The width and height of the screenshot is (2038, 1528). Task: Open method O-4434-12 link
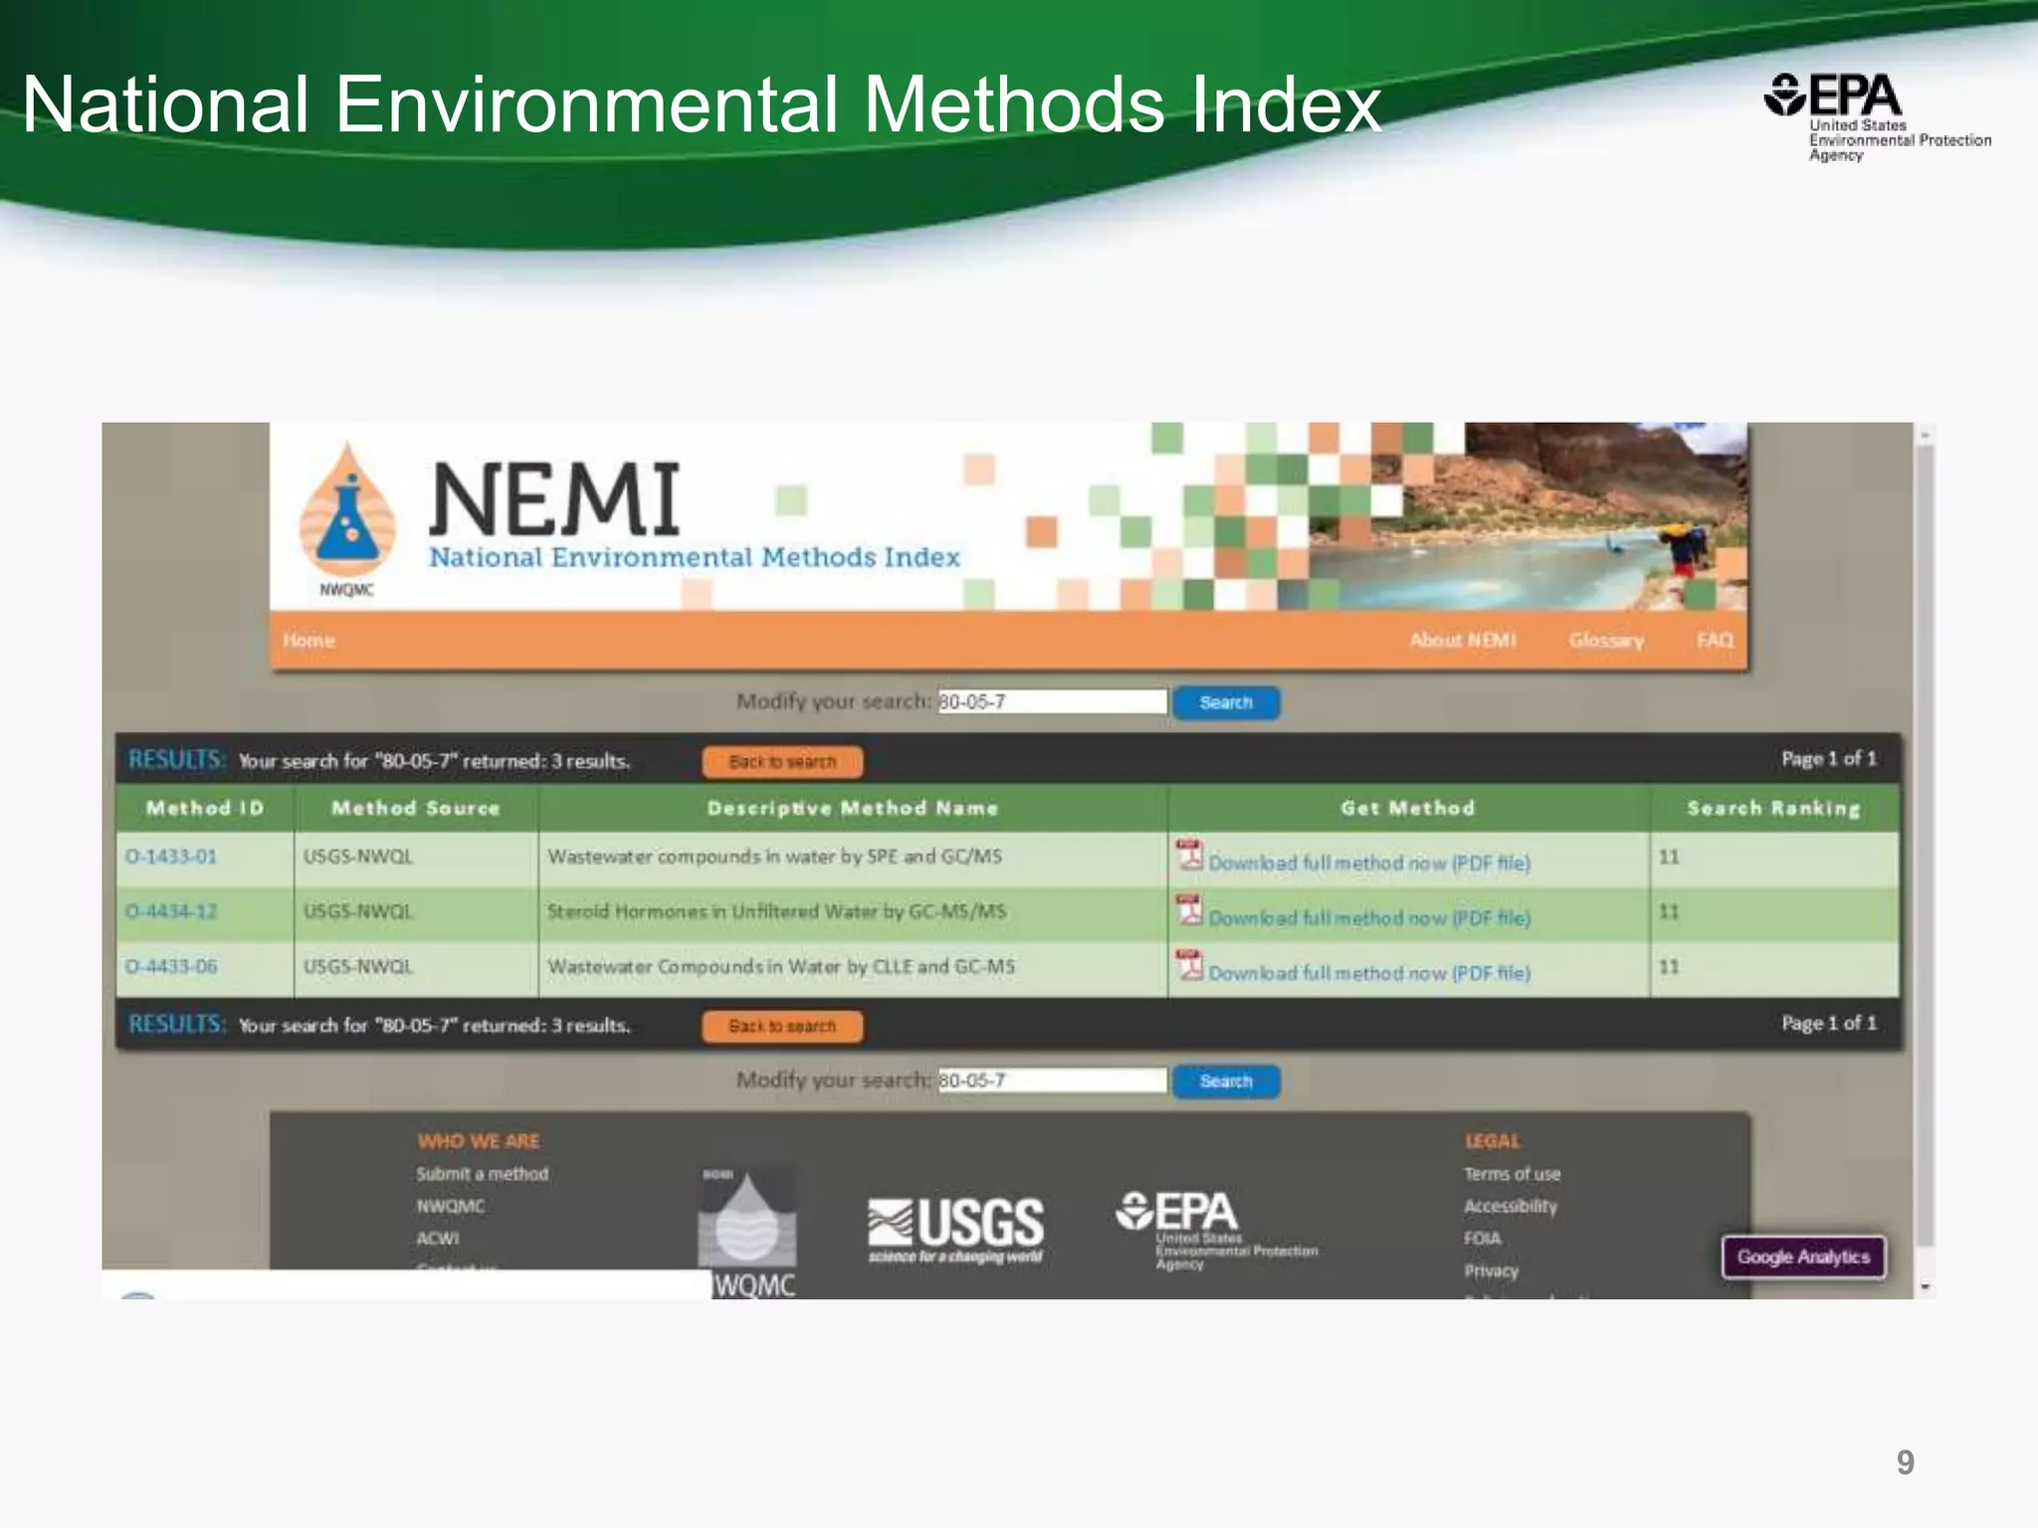[171, 911]
